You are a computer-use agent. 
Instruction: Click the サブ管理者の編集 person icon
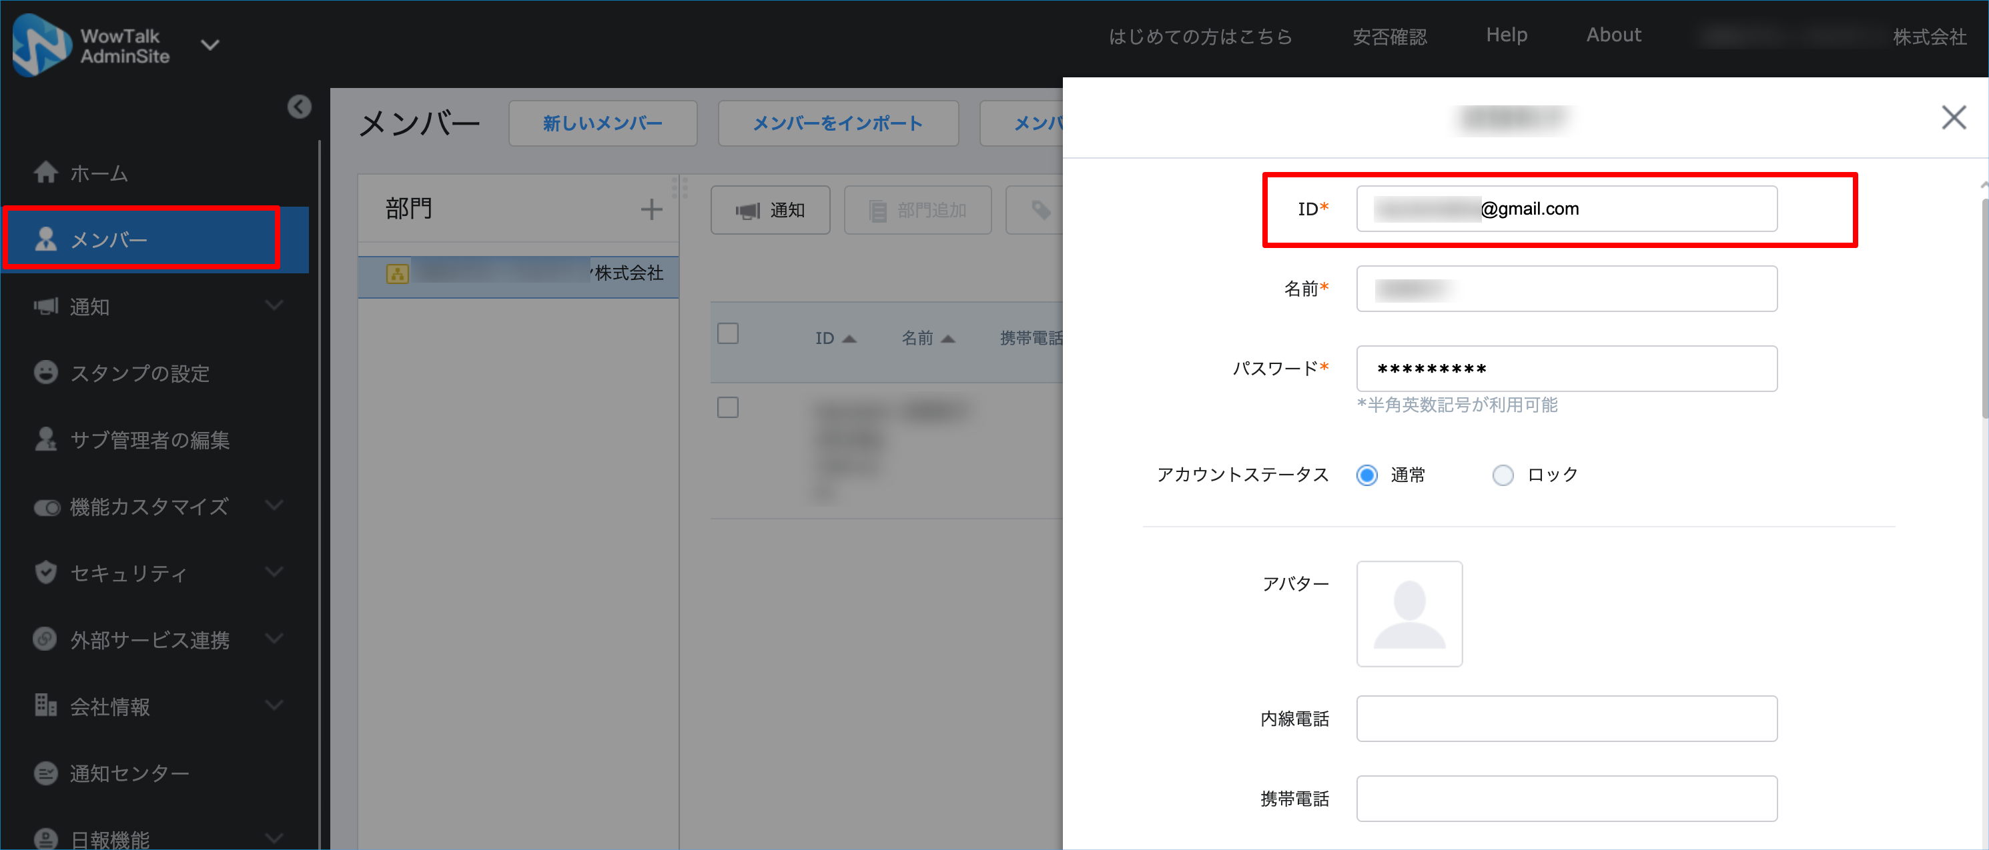(46, 439)
